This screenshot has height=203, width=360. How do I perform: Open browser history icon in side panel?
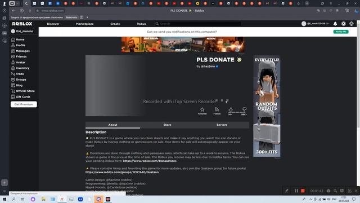click(x=4, y=11)
